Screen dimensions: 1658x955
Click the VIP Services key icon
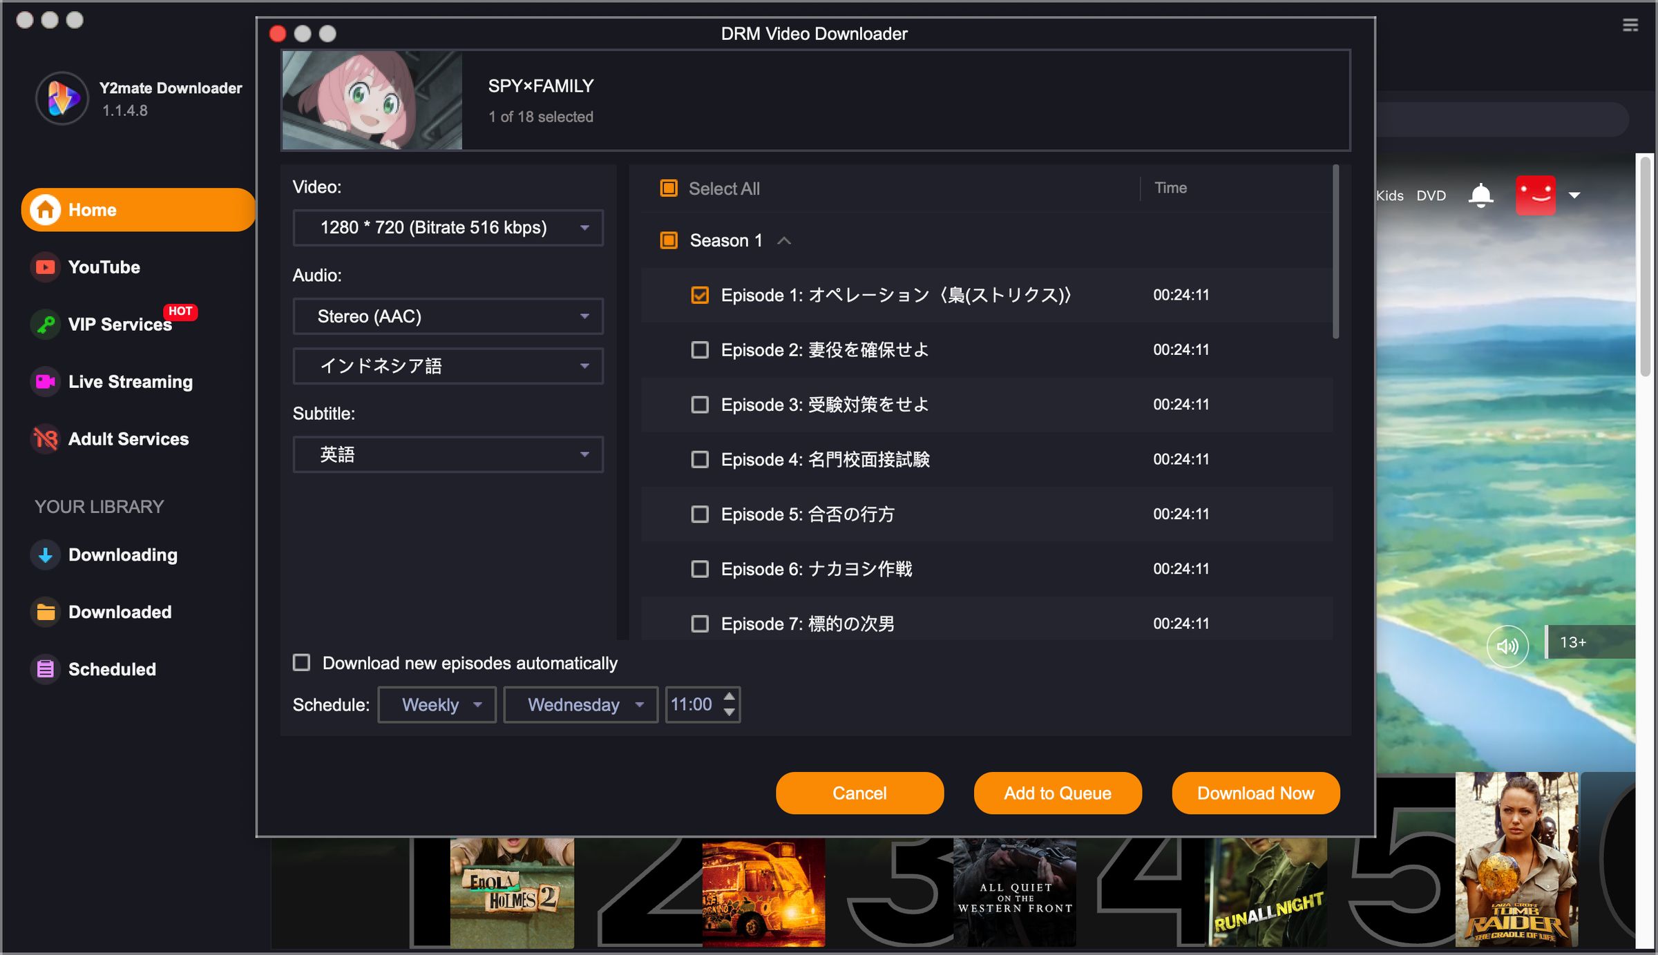[45, 324]
